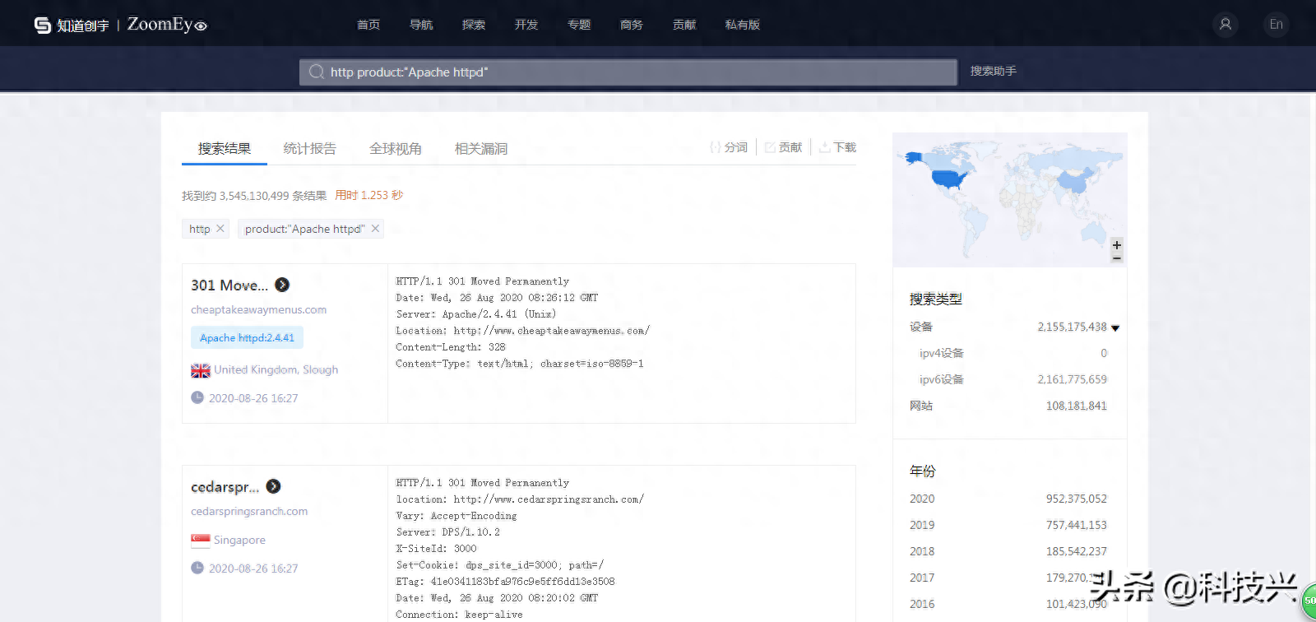Switch to 统计报告 tab
The height and width of the screenshot is (622, 1316).
click(x=310, y=149)
